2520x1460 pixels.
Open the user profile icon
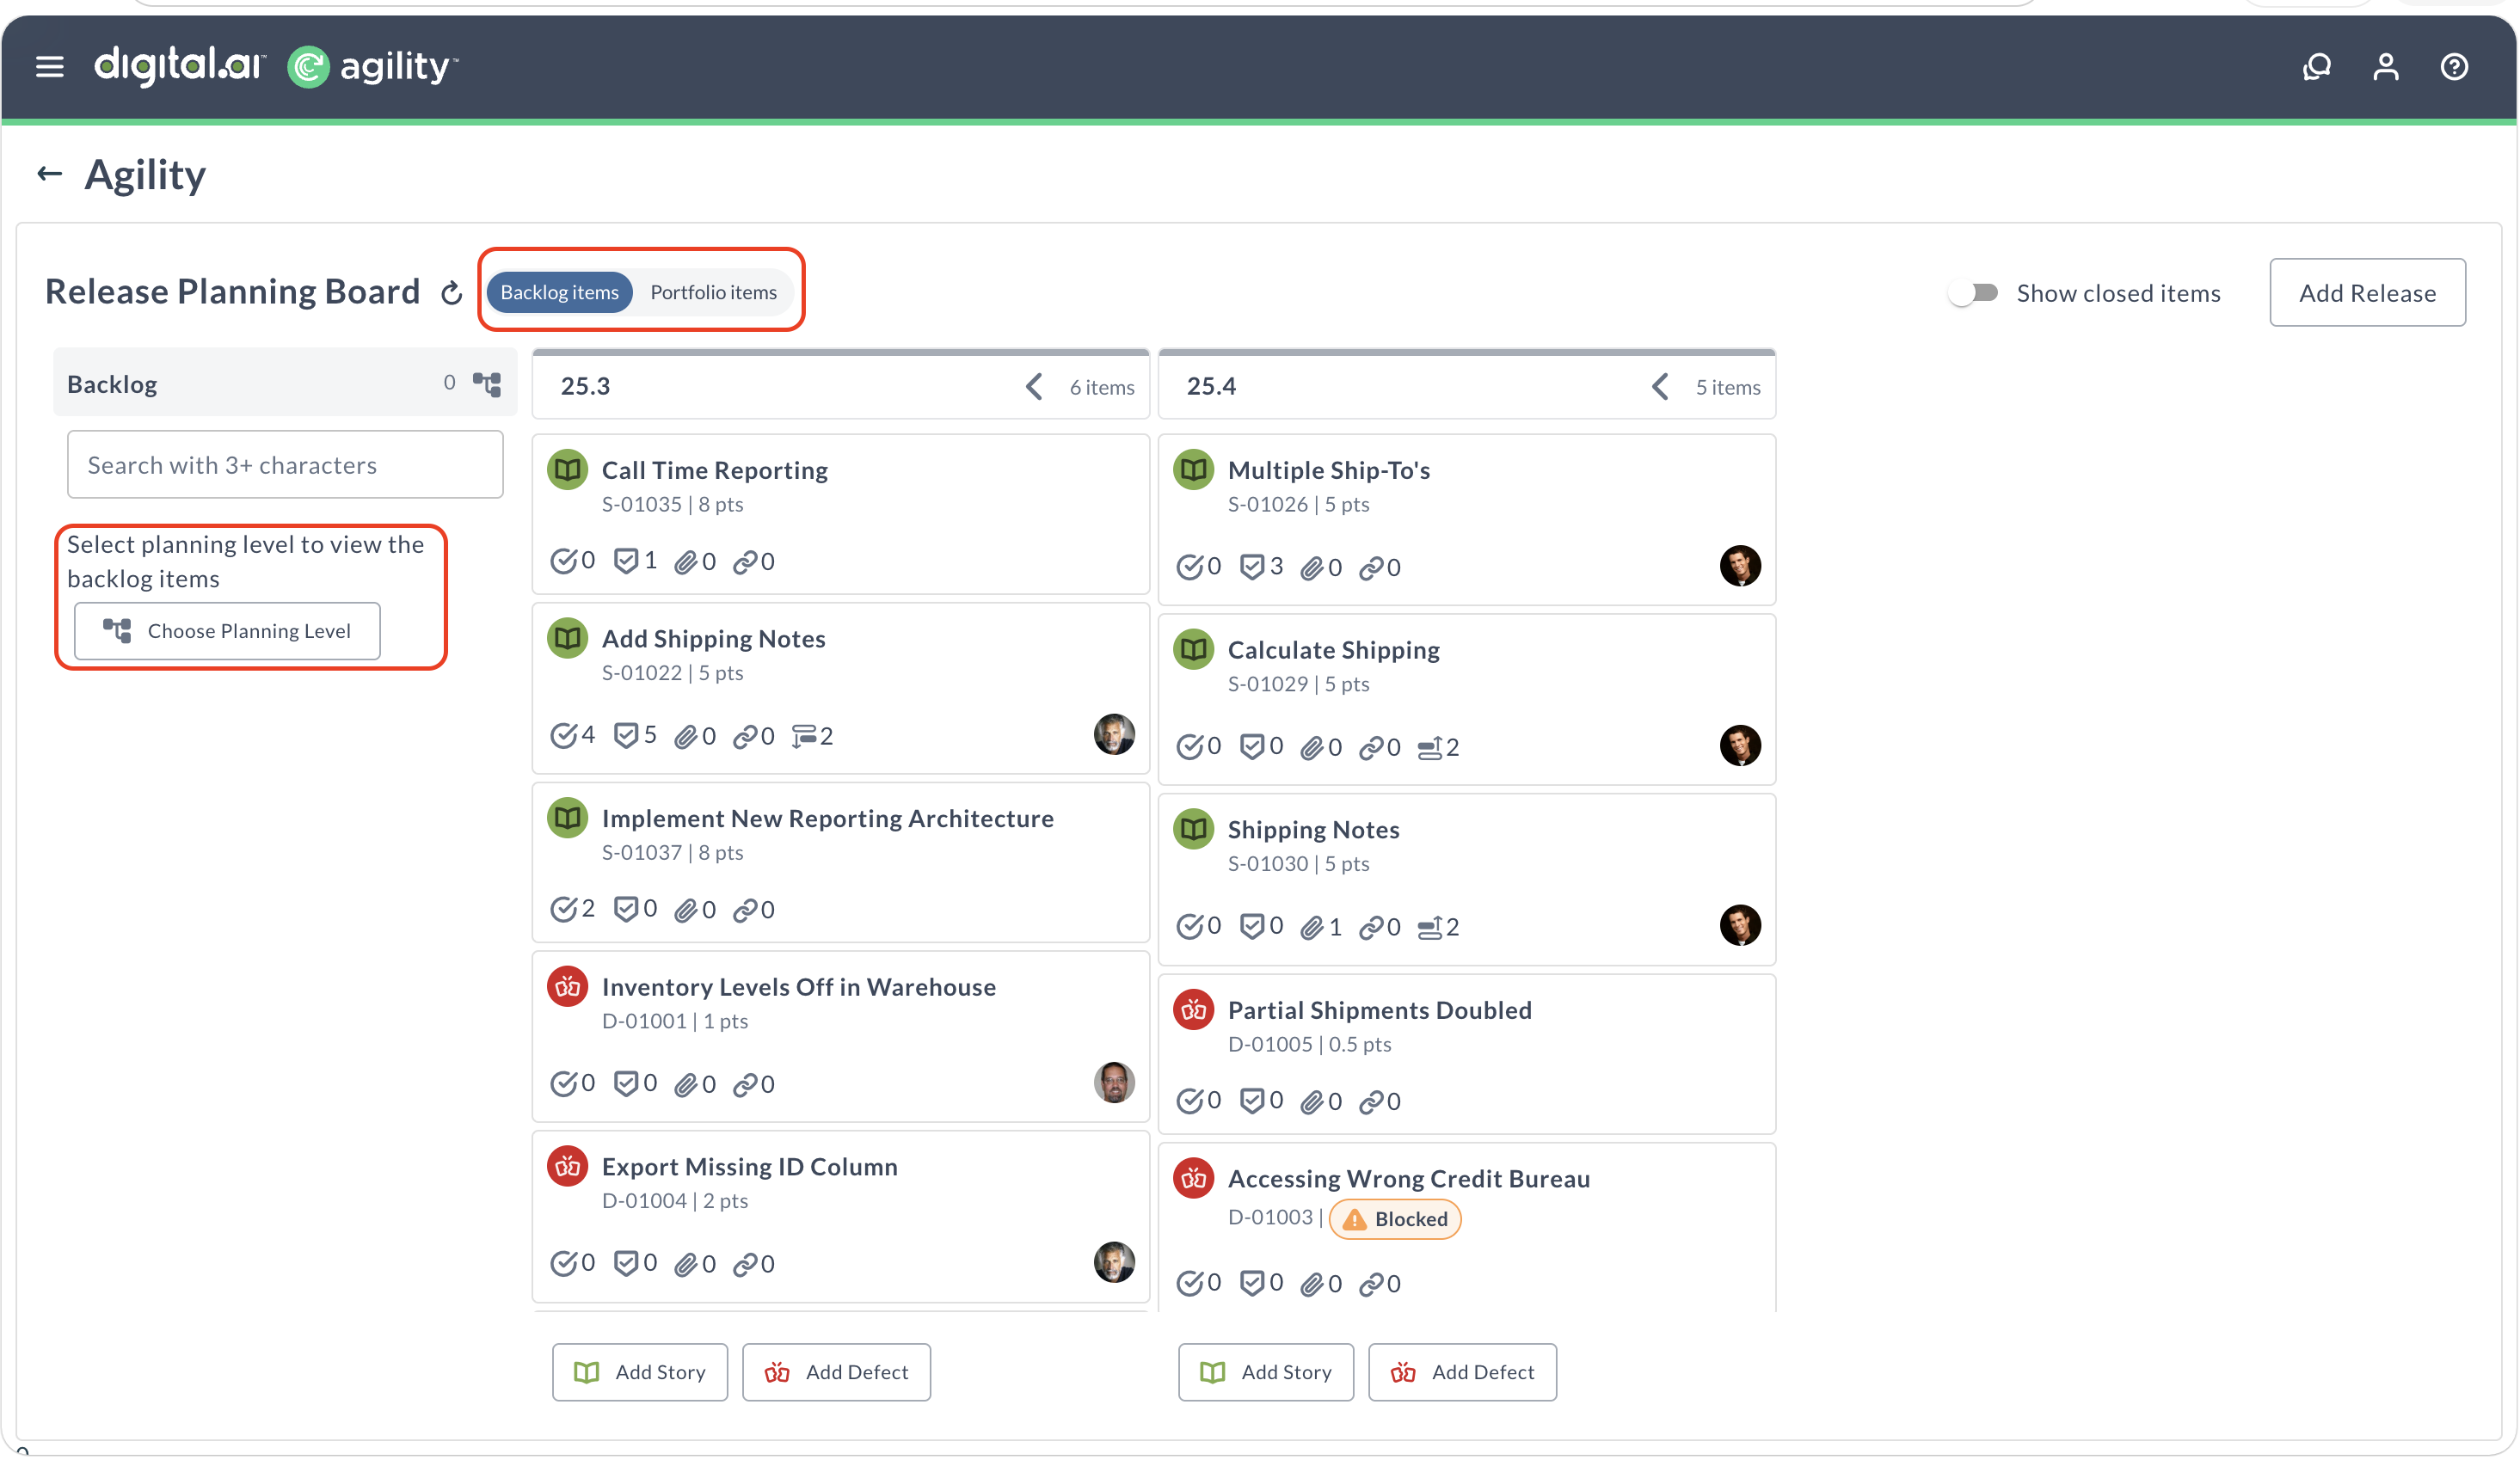[x=2385, y=66]
